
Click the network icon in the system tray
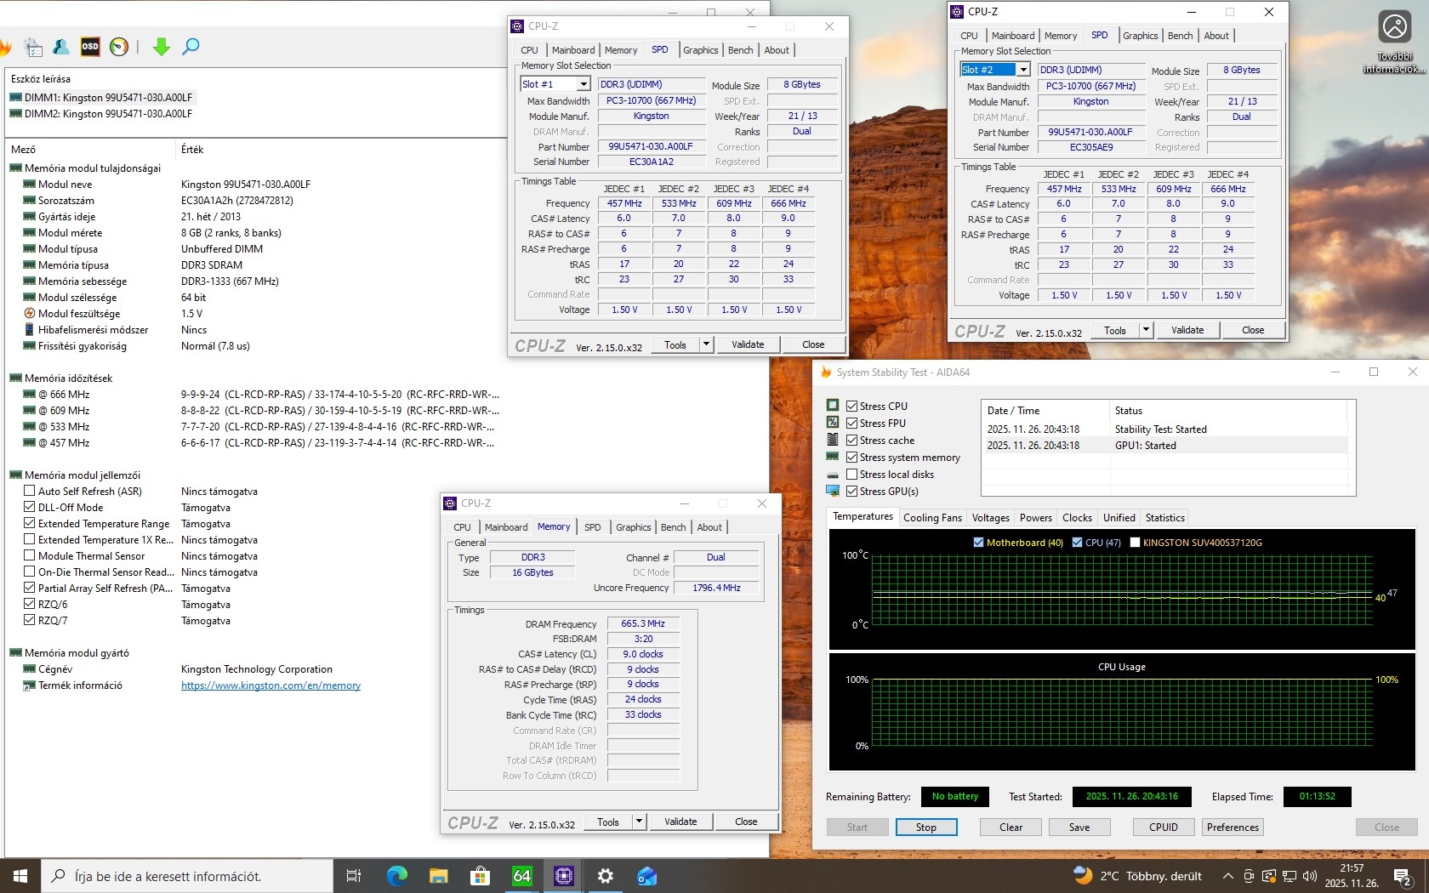1290,876
